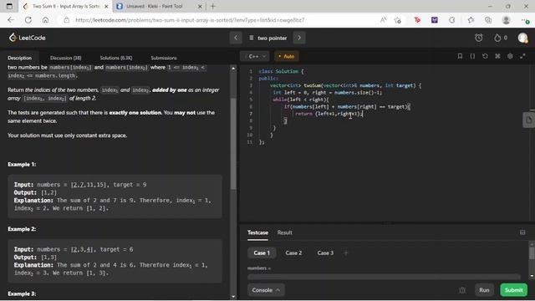Select the Testcase tab
The height and width of the screenshot is (301, 535).
click(x=257, y=232)
